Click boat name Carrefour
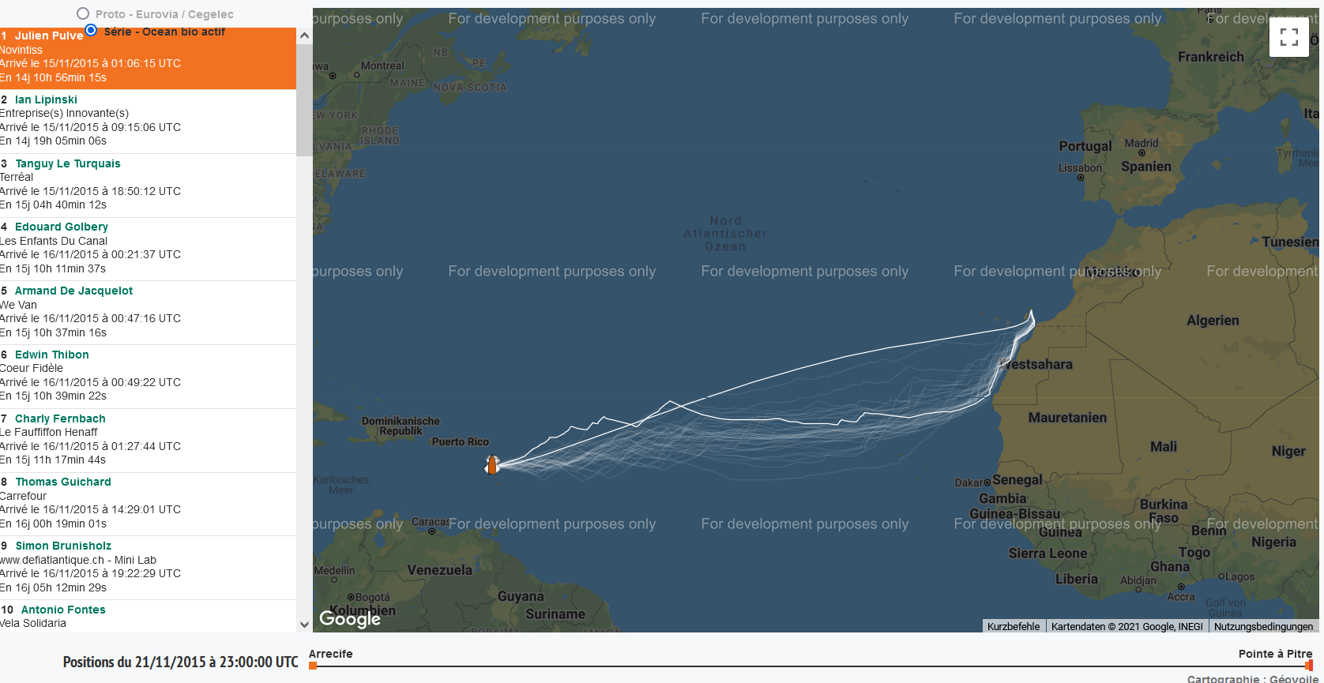 24,496
